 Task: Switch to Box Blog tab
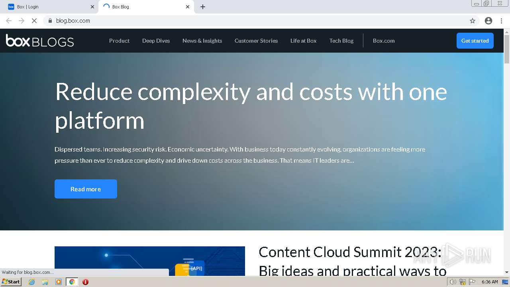click(x=145, y=7)
